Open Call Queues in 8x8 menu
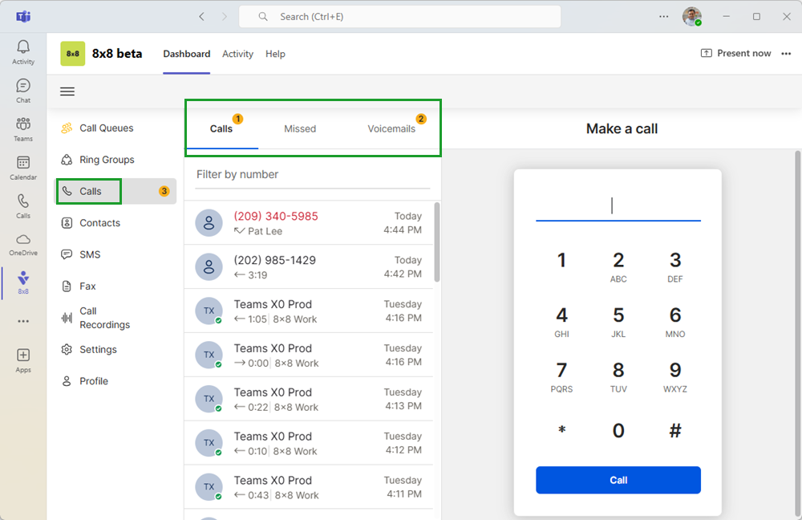The width and height of the screenshot is (802, 520). [x=106, y=128]
